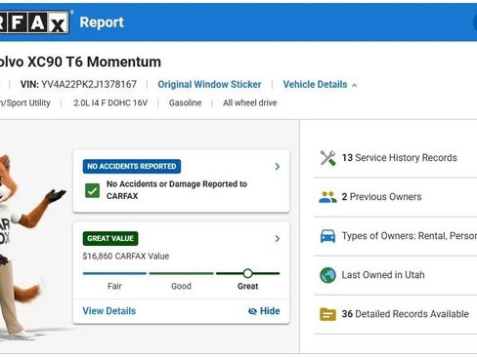Click the green checkmark no accidents icon
477x357 pixels.
(x=92, y=190)
